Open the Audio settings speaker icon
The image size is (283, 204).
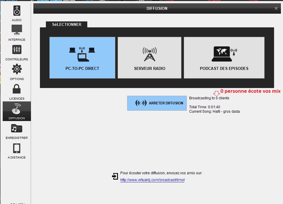pos(17,11)
